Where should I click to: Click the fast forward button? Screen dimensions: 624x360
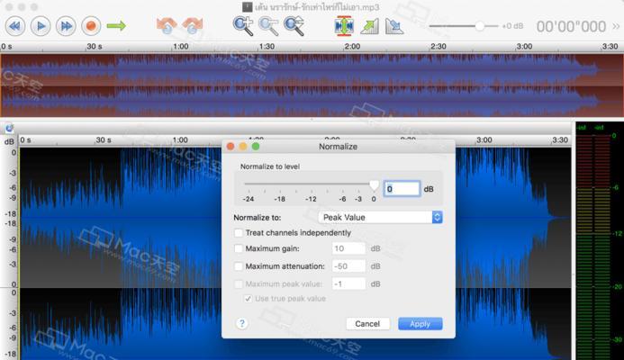pos(66,26)
